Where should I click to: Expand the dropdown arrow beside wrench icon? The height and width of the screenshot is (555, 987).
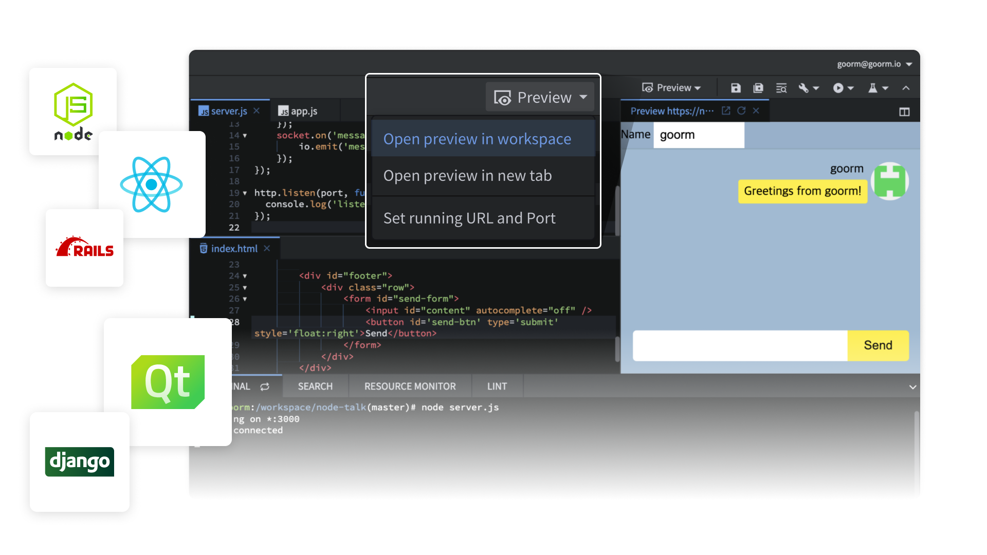point(816,88)
